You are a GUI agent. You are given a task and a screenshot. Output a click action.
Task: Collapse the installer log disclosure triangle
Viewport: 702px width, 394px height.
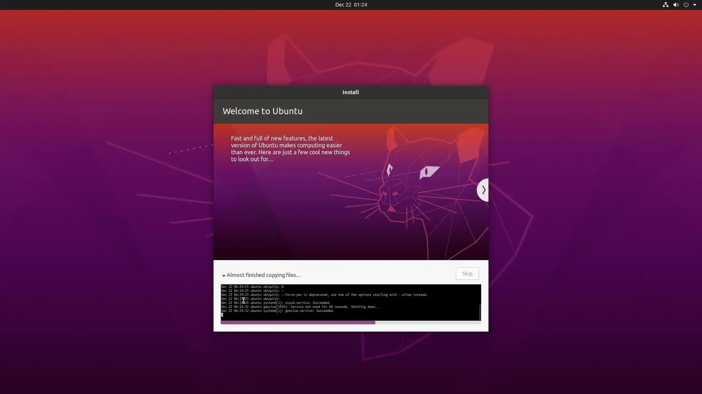(224, 275)
